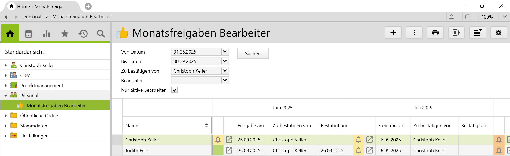Click the plus button to add entry
The image size is (510, 156).
click(x=393, y=33)
